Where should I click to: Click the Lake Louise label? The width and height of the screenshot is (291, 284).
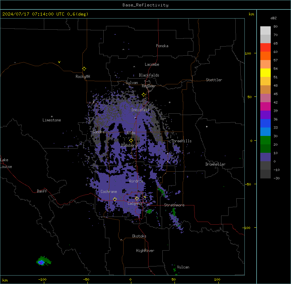[6, 163]
